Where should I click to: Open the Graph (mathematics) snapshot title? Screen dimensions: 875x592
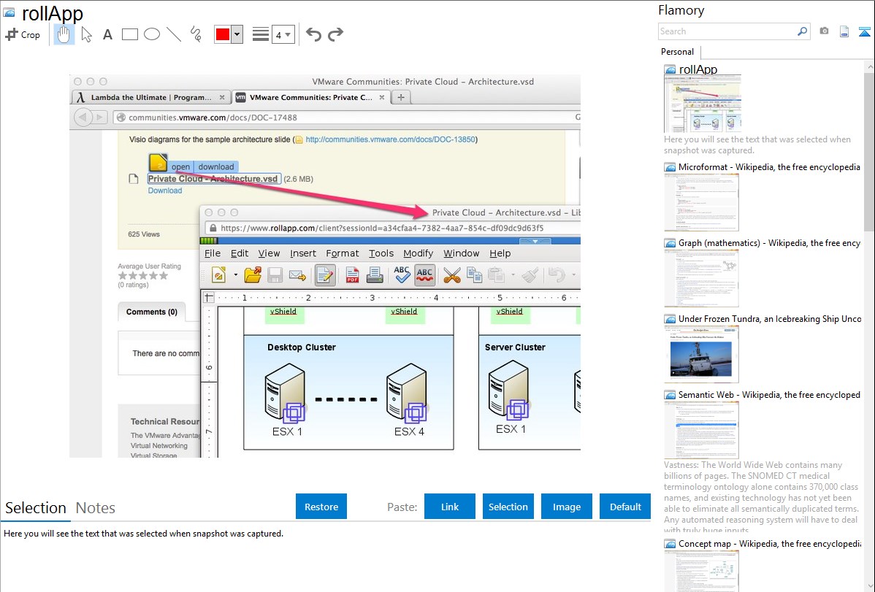click(x=769, y=243)
